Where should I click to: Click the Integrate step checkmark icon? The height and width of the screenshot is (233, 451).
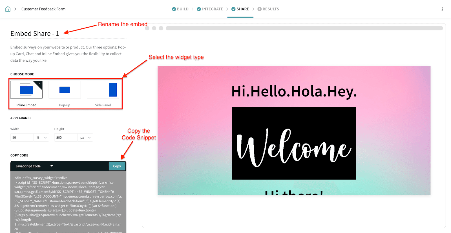click(x=199, y=9)
